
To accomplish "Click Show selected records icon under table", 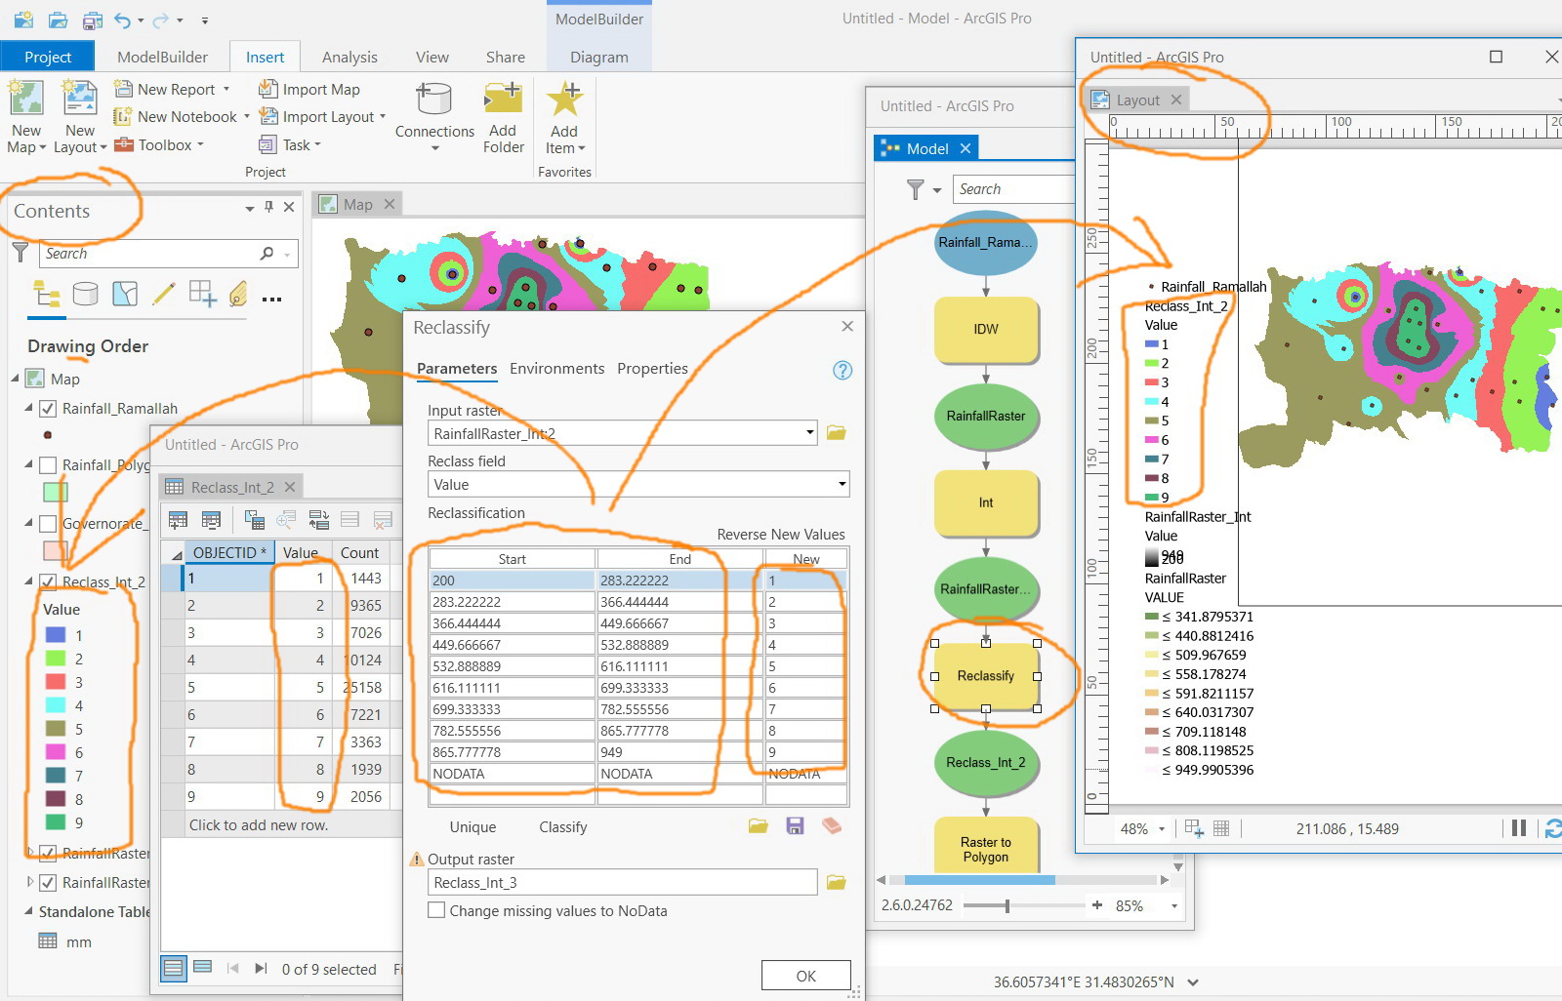I will click(x=203, y=968).
